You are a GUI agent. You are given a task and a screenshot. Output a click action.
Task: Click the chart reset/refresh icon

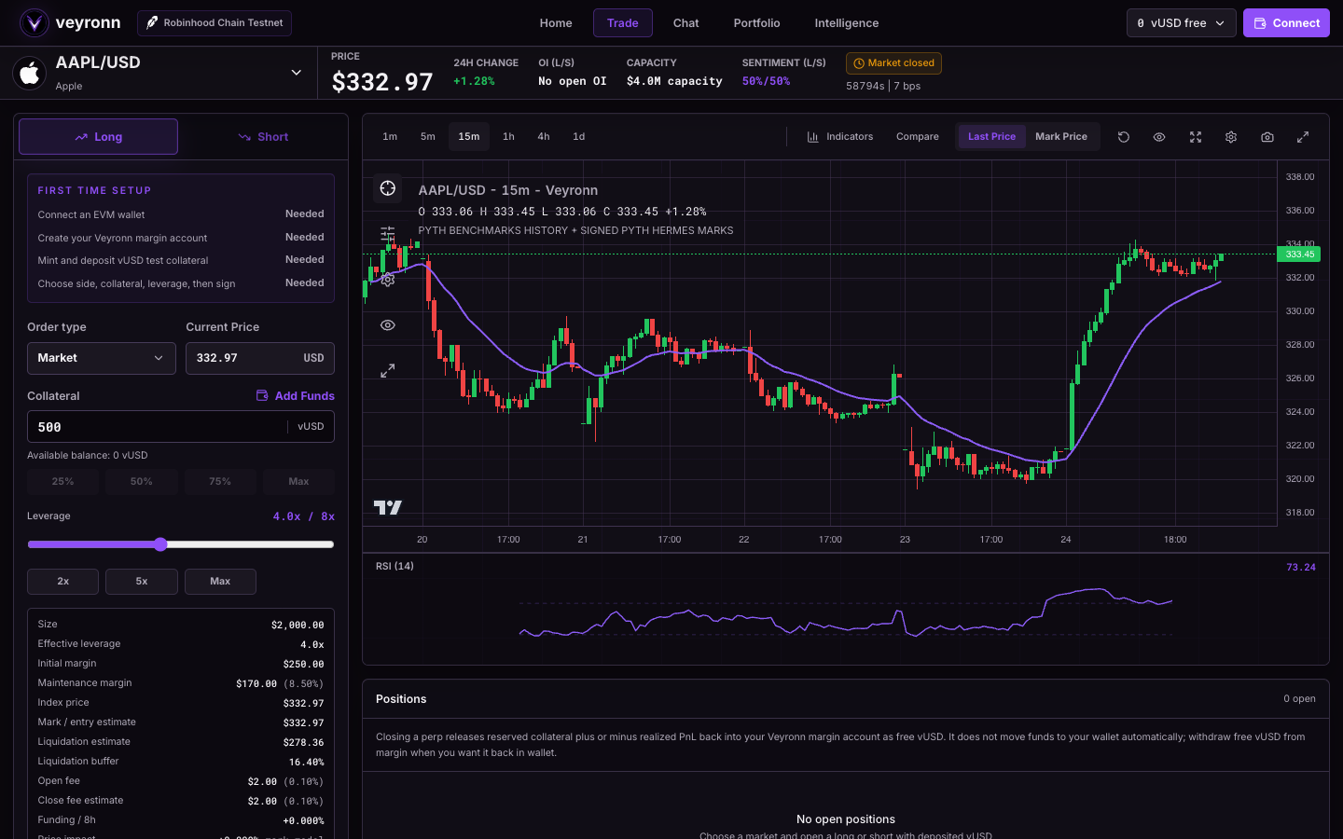point(1124,137)
